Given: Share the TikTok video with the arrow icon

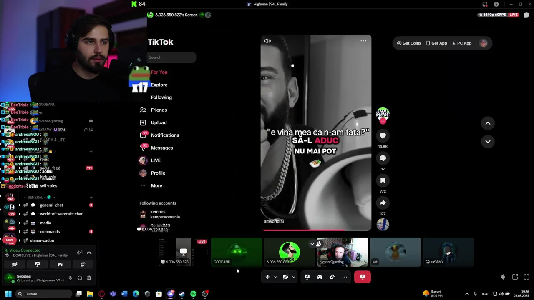Looking at the screenshot, I should click(x=383, y=203).
